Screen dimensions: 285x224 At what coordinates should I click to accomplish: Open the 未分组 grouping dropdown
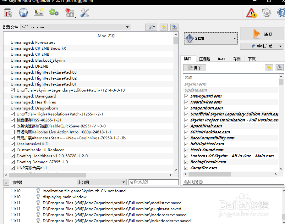[101, 182]
